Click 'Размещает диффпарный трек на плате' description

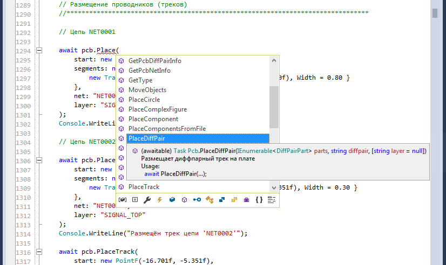coord(198,158)
